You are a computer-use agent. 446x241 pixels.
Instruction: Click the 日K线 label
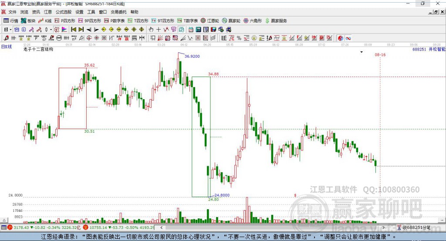[7, 47]
